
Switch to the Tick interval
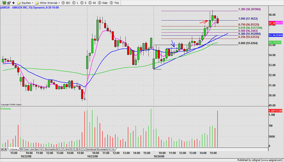(x=115, y=3)
